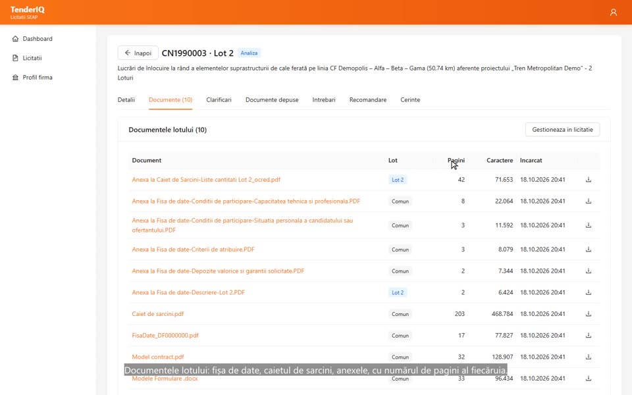Image resolution: width=632 pixels, height=395 pixels.
Task: Click the Licitatii document icon in sidebar
Action: (x=15, y=58)
